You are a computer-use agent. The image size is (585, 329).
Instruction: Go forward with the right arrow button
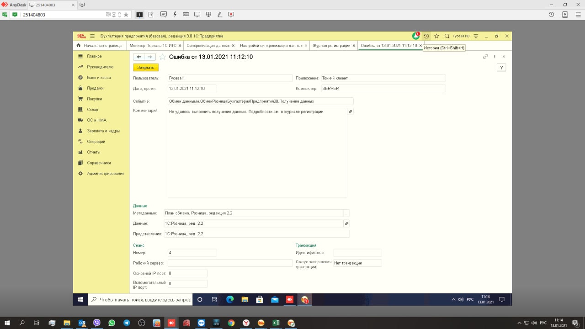[150, 57]
